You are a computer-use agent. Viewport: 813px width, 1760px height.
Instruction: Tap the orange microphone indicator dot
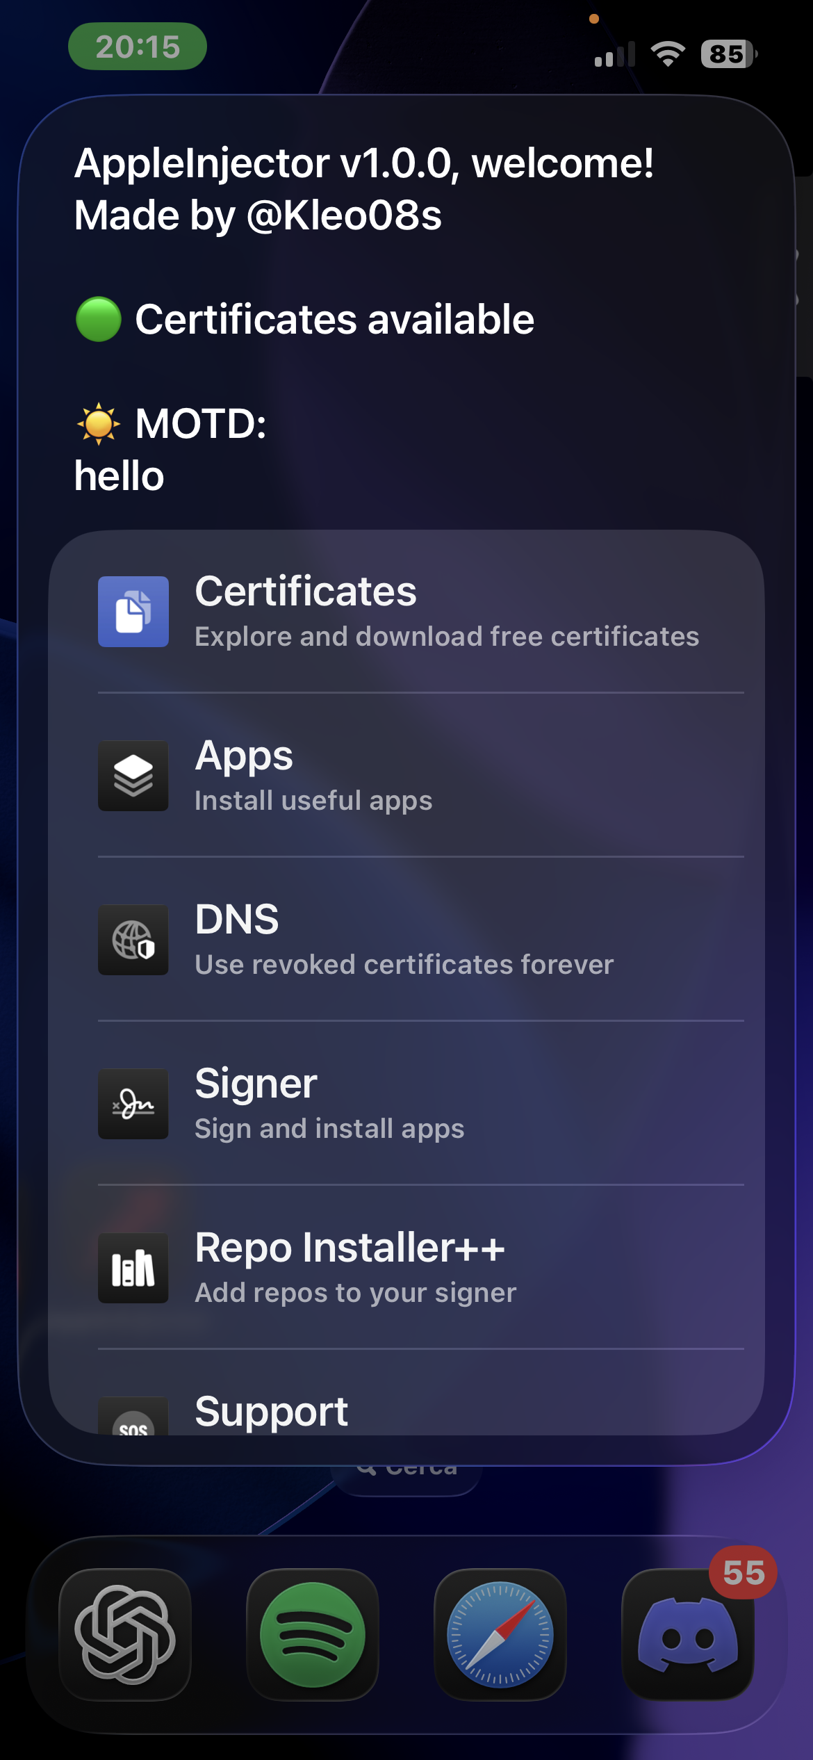pos(594,19)
